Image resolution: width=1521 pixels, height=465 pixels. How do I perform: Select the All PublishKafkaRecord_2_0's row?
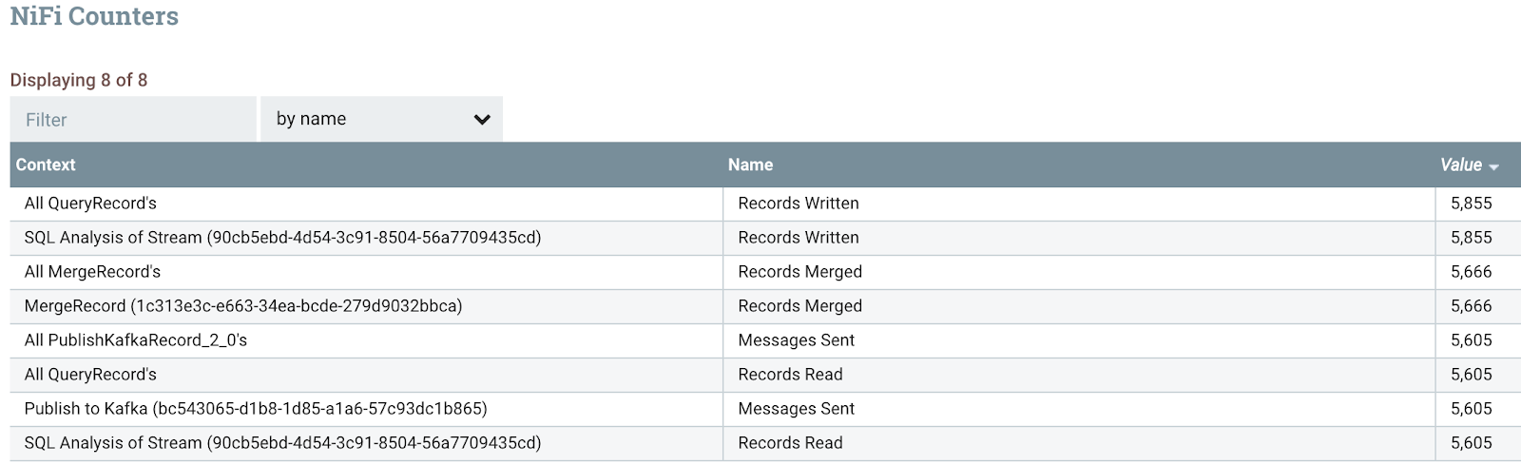(x=136, y=340)
